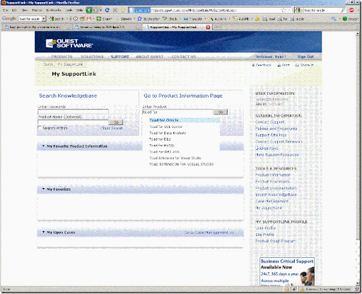Click the AutoLink toolbar button

click(x=218, y=18)
